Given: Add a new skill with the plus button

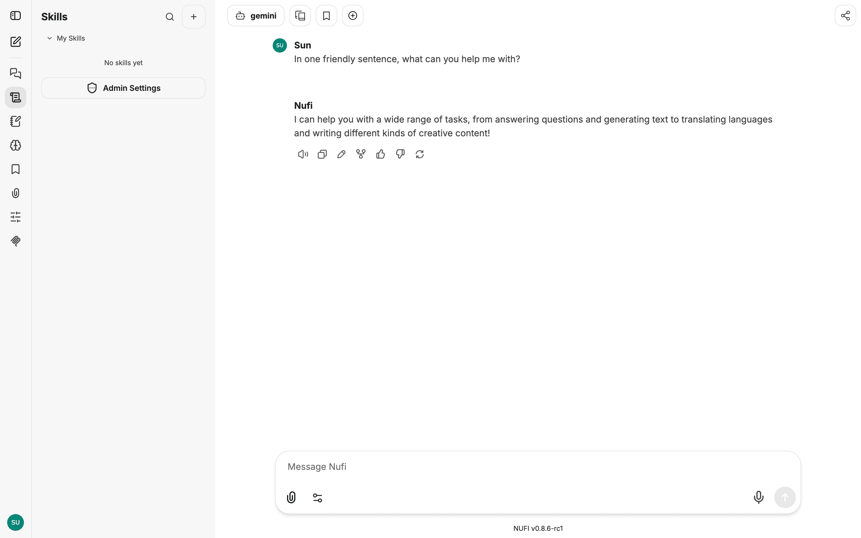Looking at the screenshot, I should [x=193, y=17].
